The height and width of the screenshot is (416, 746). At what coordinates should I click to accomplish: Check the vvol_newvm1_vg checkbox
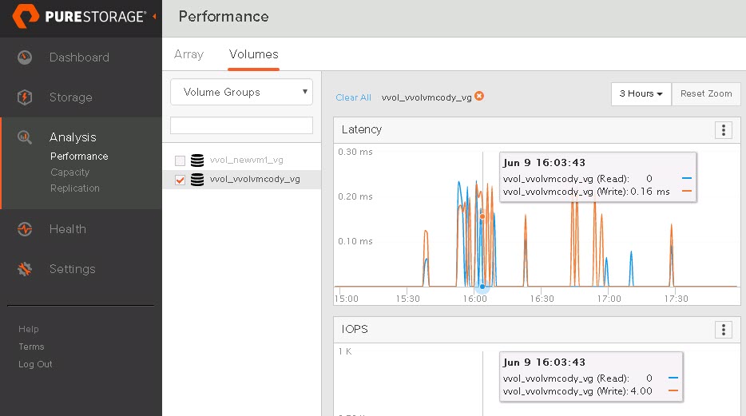click(180, 160)
